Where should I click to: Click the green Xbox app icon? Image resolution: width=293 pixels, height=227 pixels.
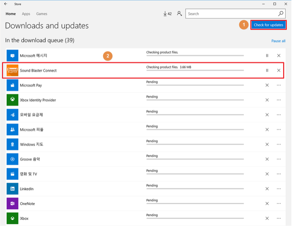coord(12,218)
